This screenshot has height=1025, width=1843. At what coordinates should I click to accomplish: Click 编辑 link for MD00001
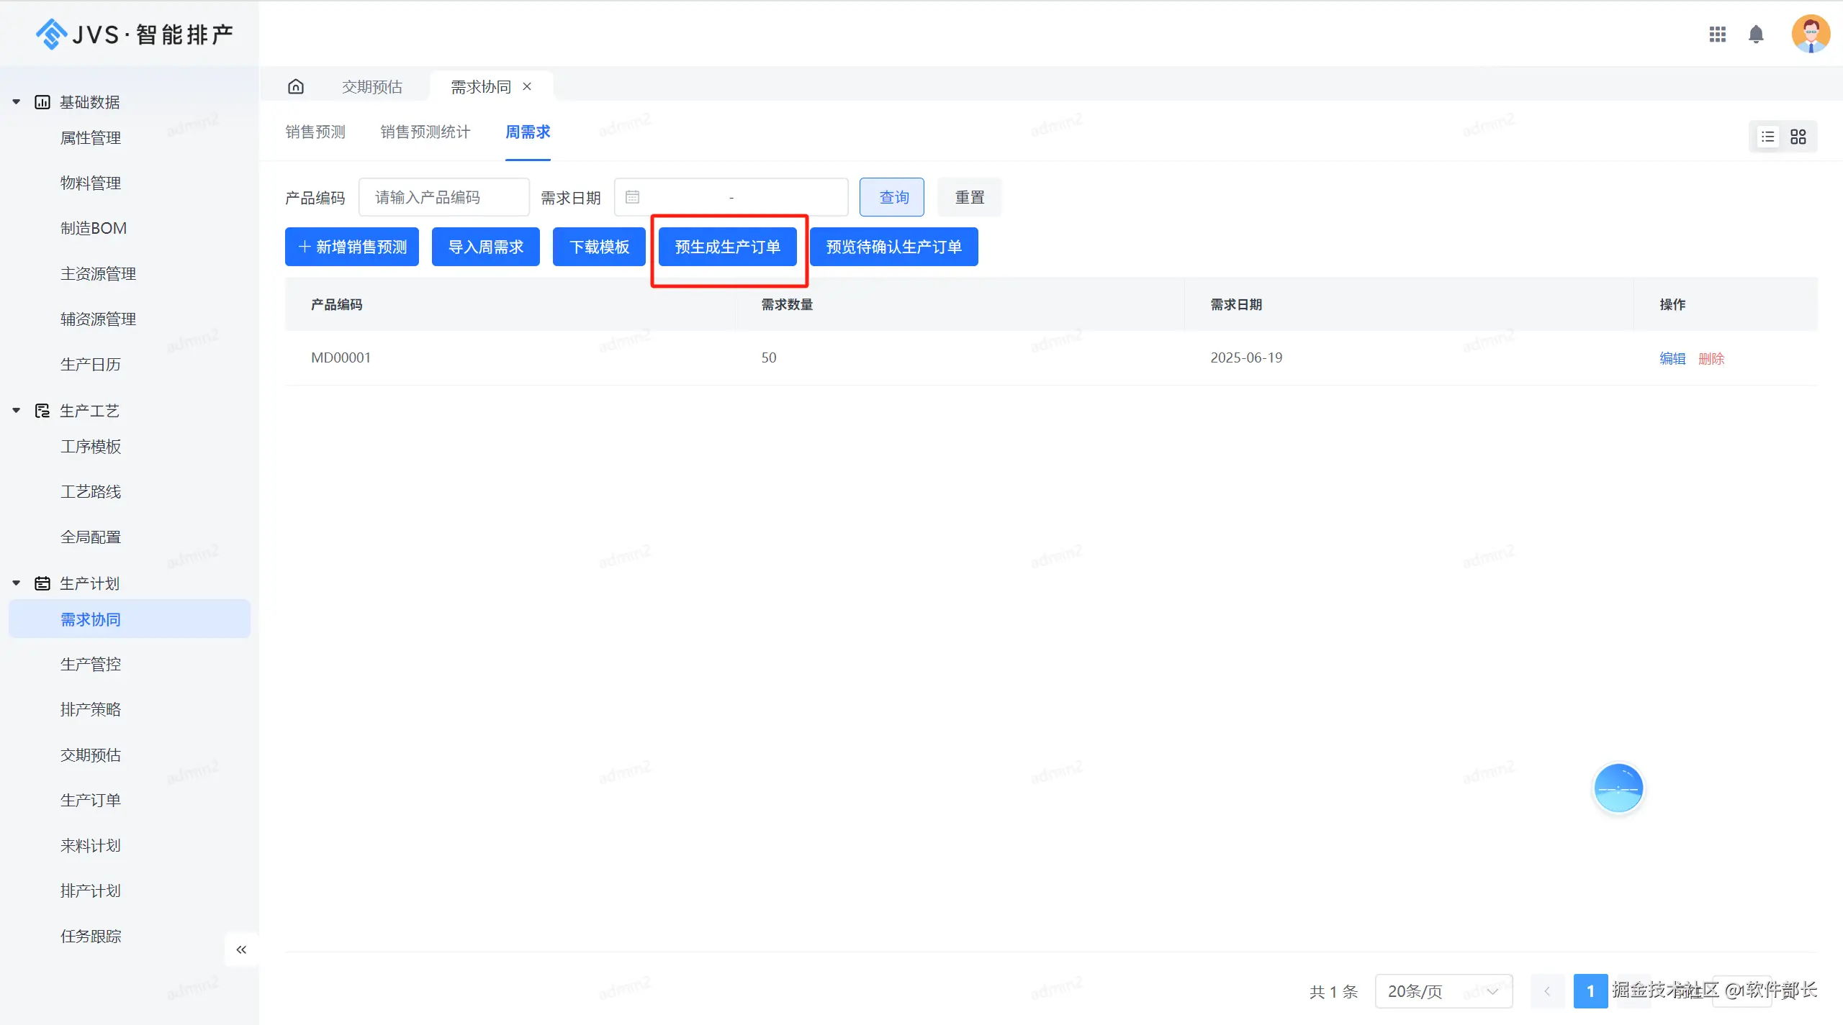(x=1672, y=358)
